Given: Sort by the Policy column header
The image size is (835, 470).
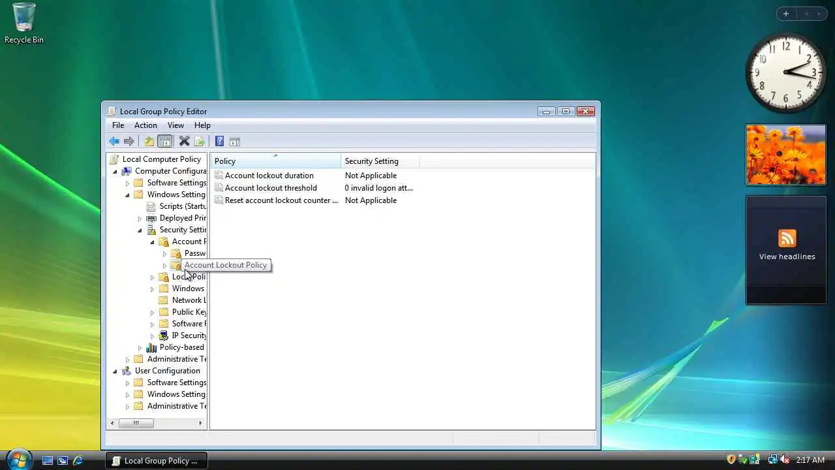Looking at the screenshot, I should pyautogui.click(x=275, y=161).
